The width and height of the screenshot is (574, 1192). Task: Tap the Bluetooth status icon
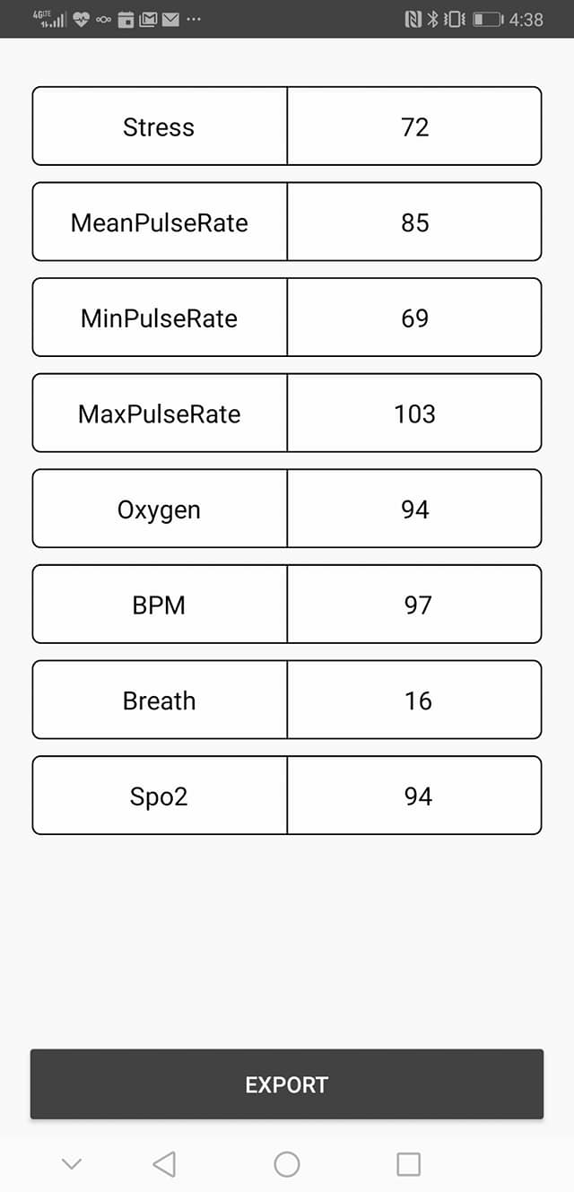432,19
